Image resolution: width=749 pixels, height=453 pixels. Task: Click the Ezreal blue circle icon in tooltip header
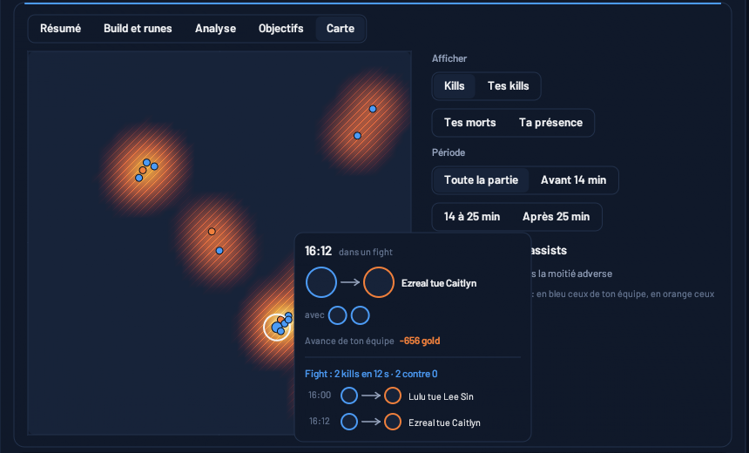tap(321, 282)
